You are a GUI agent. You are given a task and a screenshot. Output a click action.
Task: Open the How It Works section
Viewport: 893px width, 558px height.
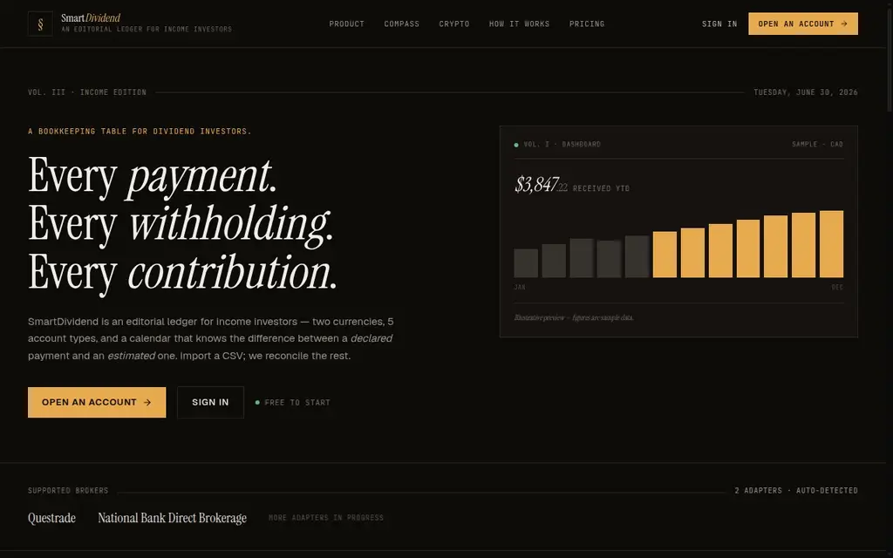pos(519,24)
